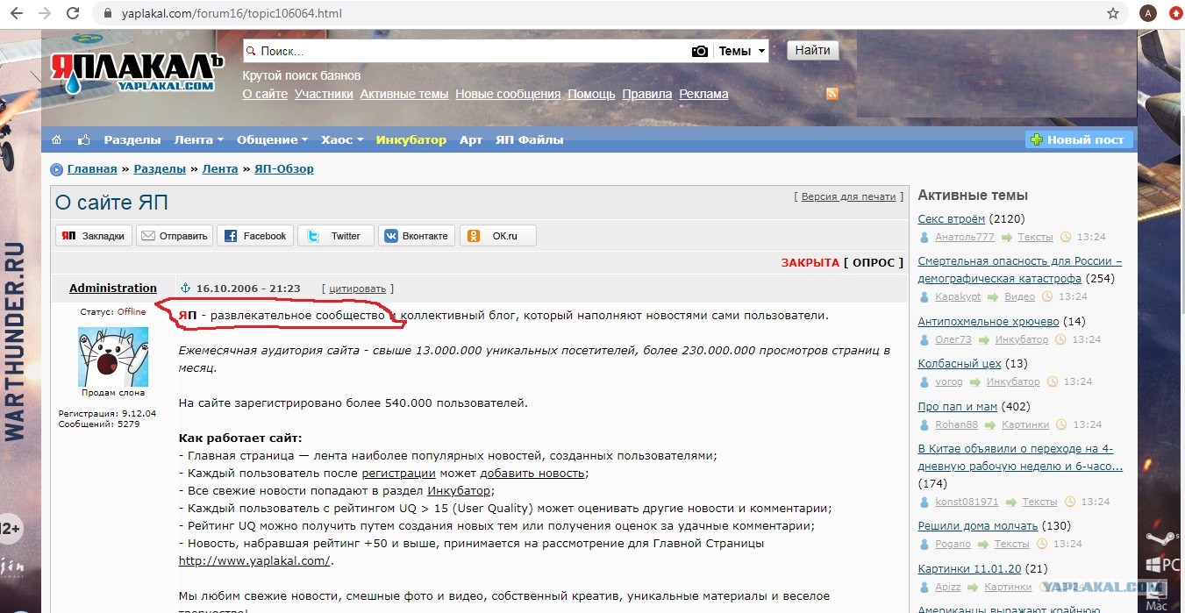Add topic to ЯП Закладки
Image resolution: width=1185 pixels, height=613 pixels.
click(x=95, y=236)
